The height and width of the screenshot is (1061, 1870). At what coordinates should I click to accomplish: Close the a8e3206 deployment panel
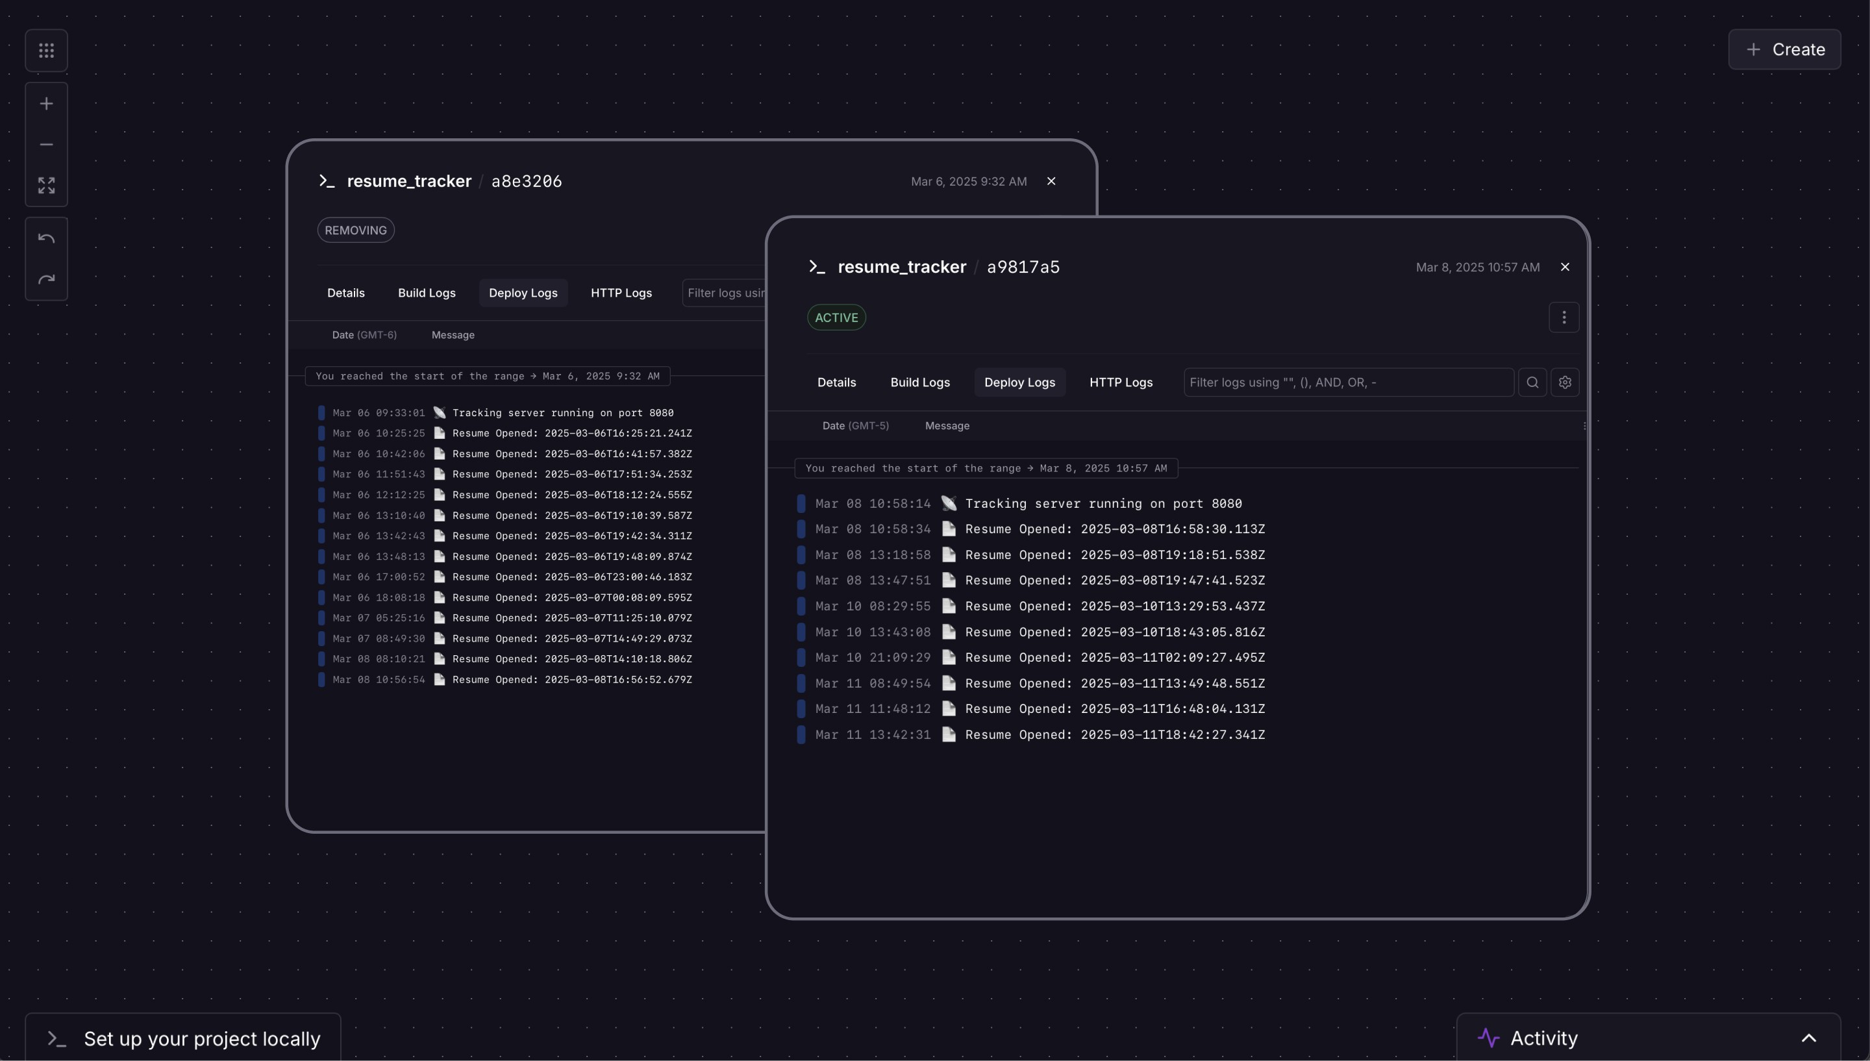click(x=1051, y=181)
